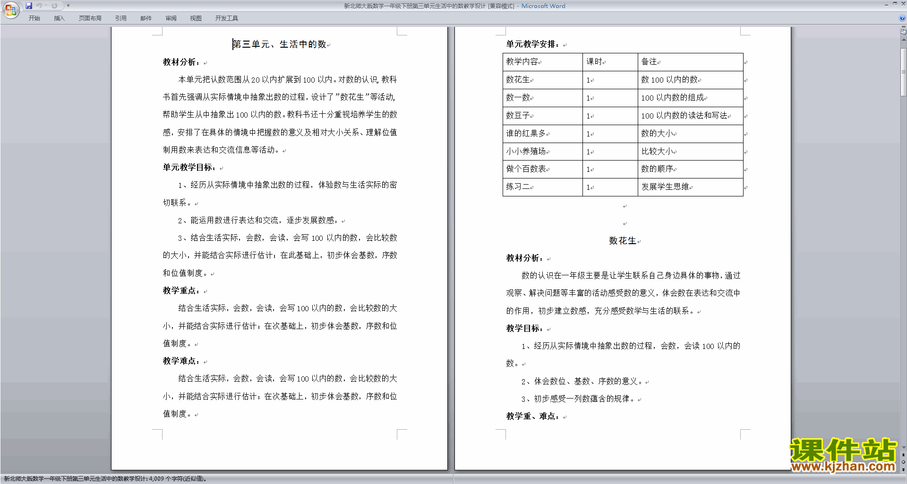Click the Undo icon in Quick Access toolbar
907x484 pixels.
coord(39,6)
